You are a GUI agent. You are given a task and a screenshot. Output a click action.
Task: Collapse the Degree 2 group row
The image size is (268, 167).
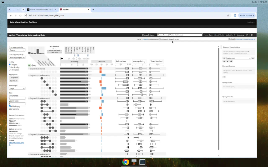pos(29,98)
